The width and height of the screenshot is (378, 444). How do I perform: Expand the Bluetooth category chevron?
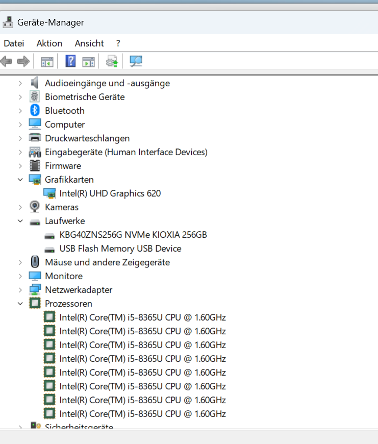click(x=20, y=111)
